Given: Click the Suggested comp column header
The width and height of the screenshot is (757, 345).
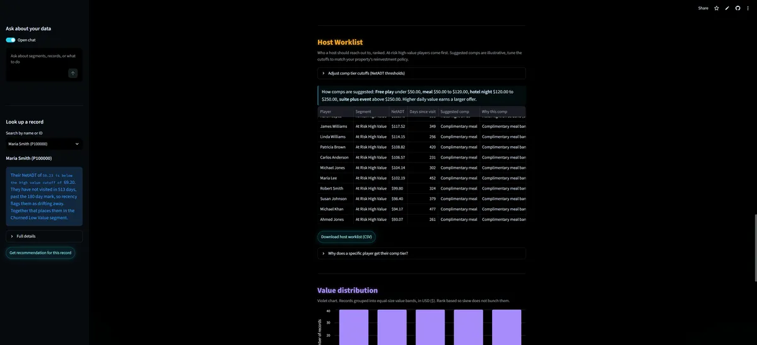Looking at the screenshot, I should [x=459, y=111].
